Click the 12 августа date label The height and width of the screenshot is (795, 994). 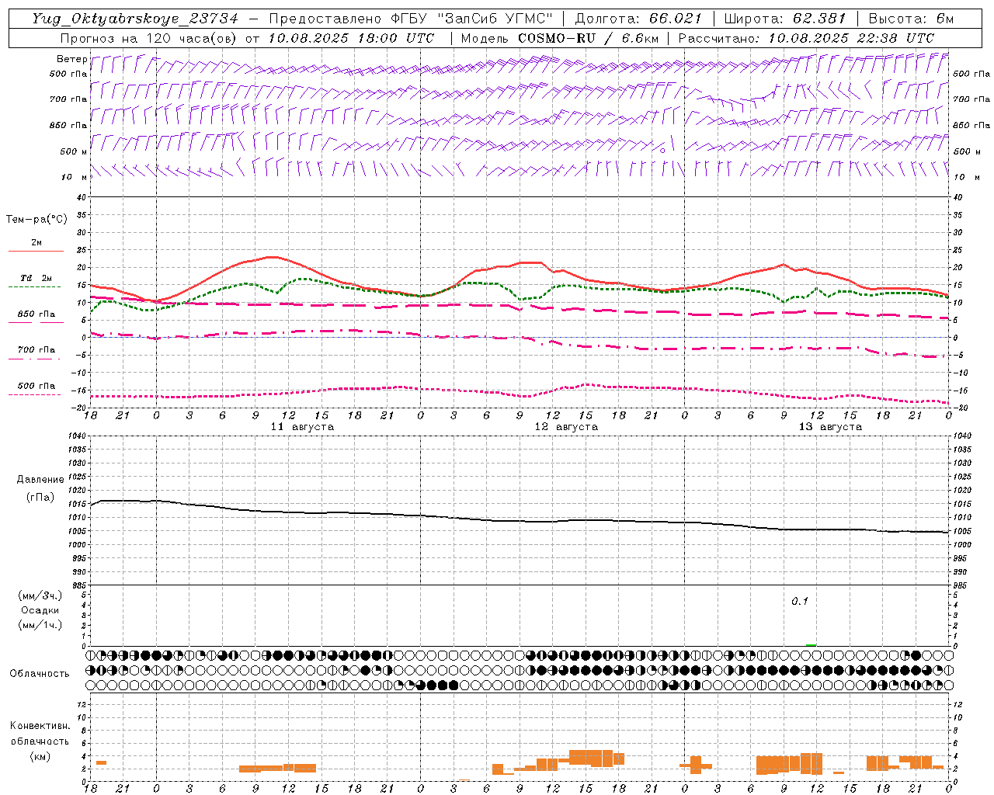pos(566,427)
